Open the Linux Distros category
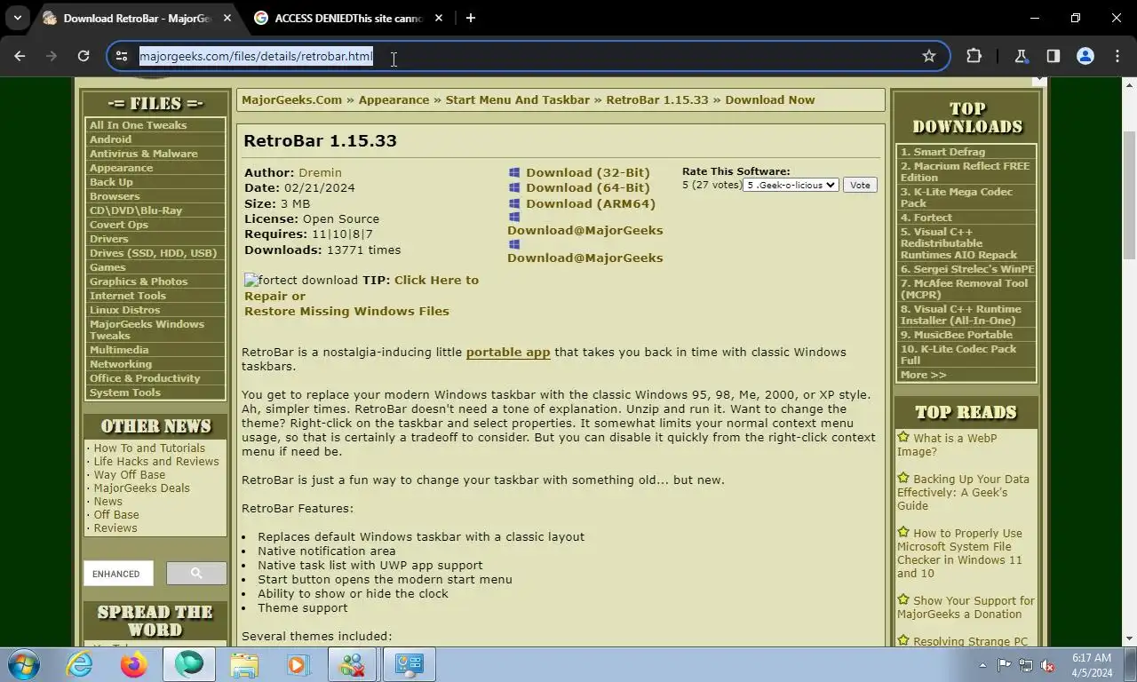This screenshot has height=682, width=1137. [x=124, y=310]
